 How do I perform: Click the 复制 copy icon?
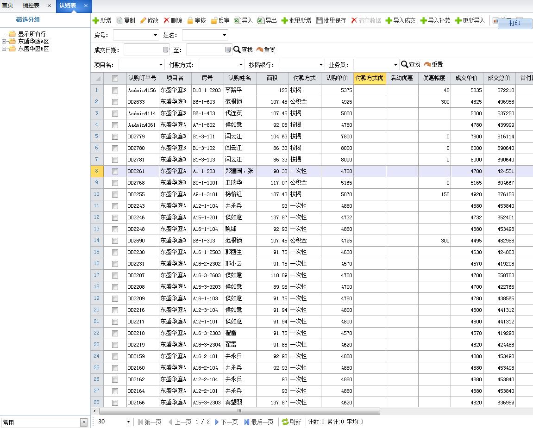click(x=119, y=20)
